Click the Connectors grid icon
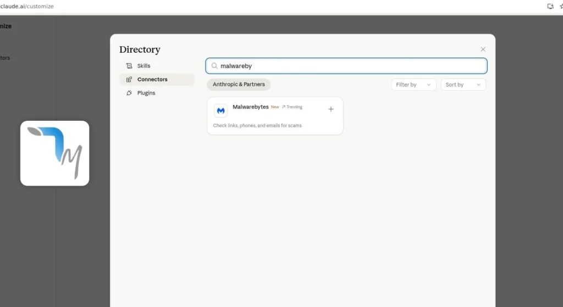 coord(129,80)
